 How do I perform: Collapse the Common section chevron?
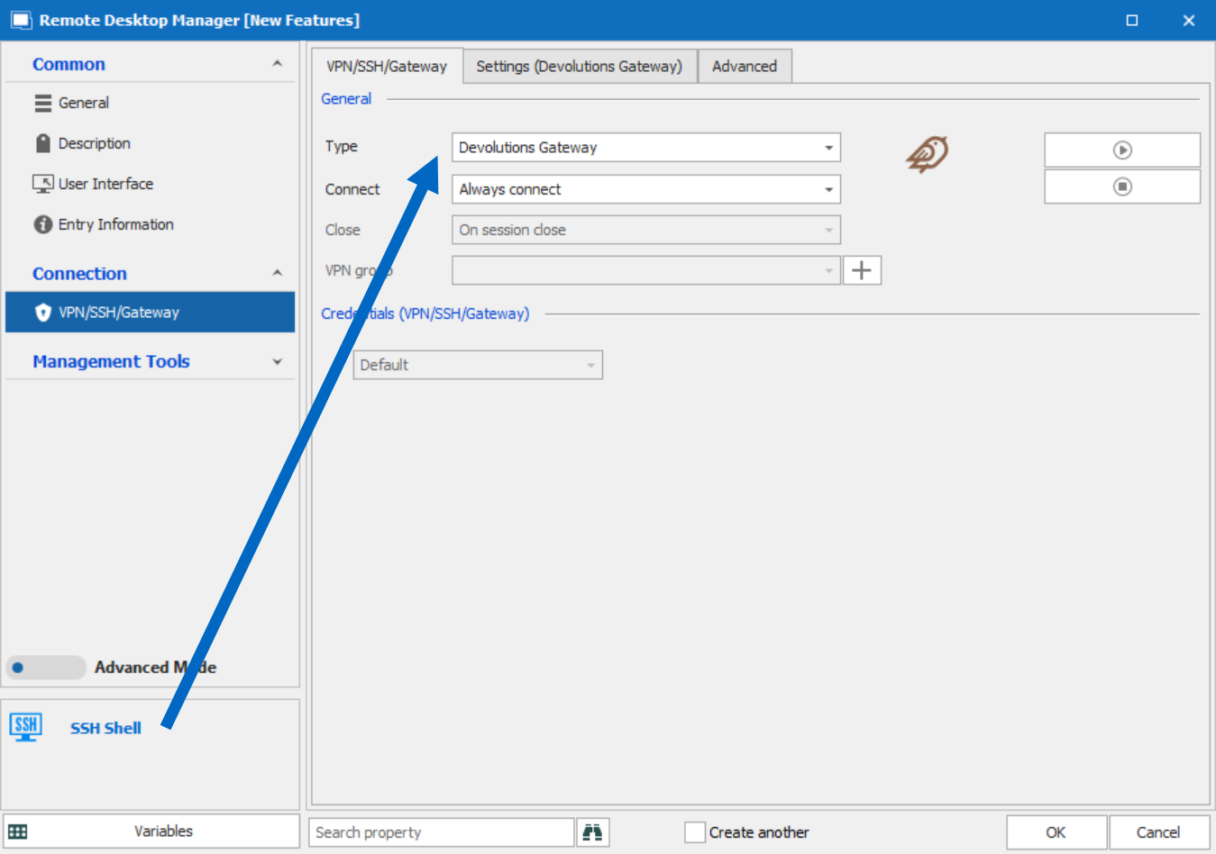[x=277, y=63]
